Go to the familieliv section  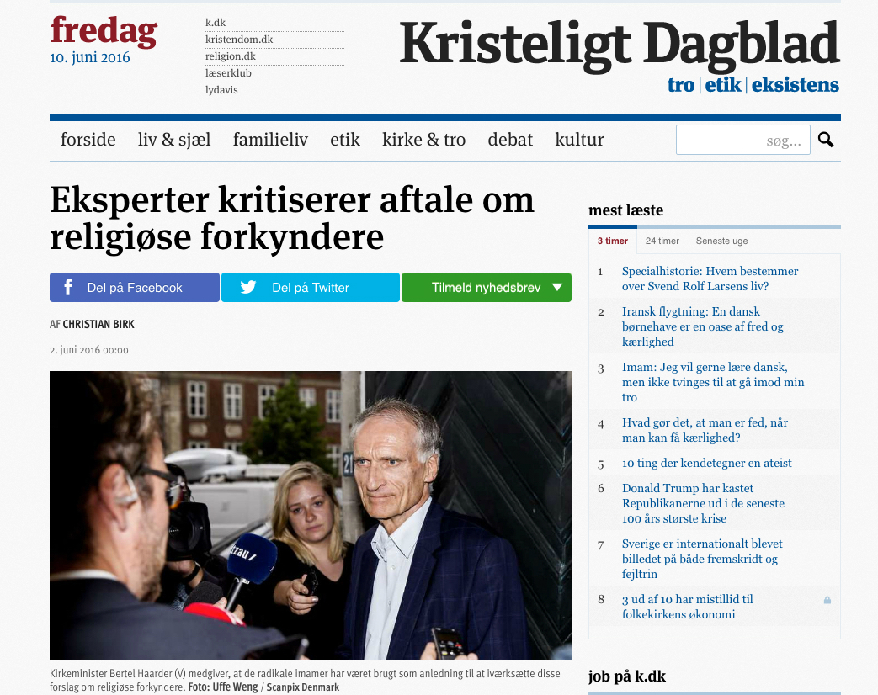pos(270,140)
